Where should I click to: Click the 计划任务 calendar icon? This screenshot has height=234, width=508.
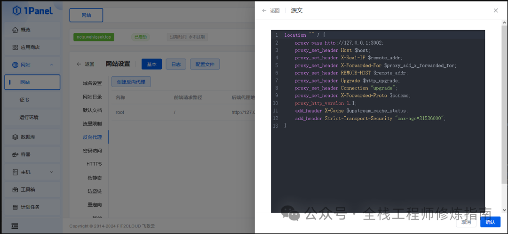pos(15,207)
